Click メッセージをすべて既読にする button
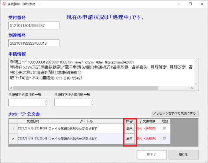 pyautogui.click(x=175, y=113)
